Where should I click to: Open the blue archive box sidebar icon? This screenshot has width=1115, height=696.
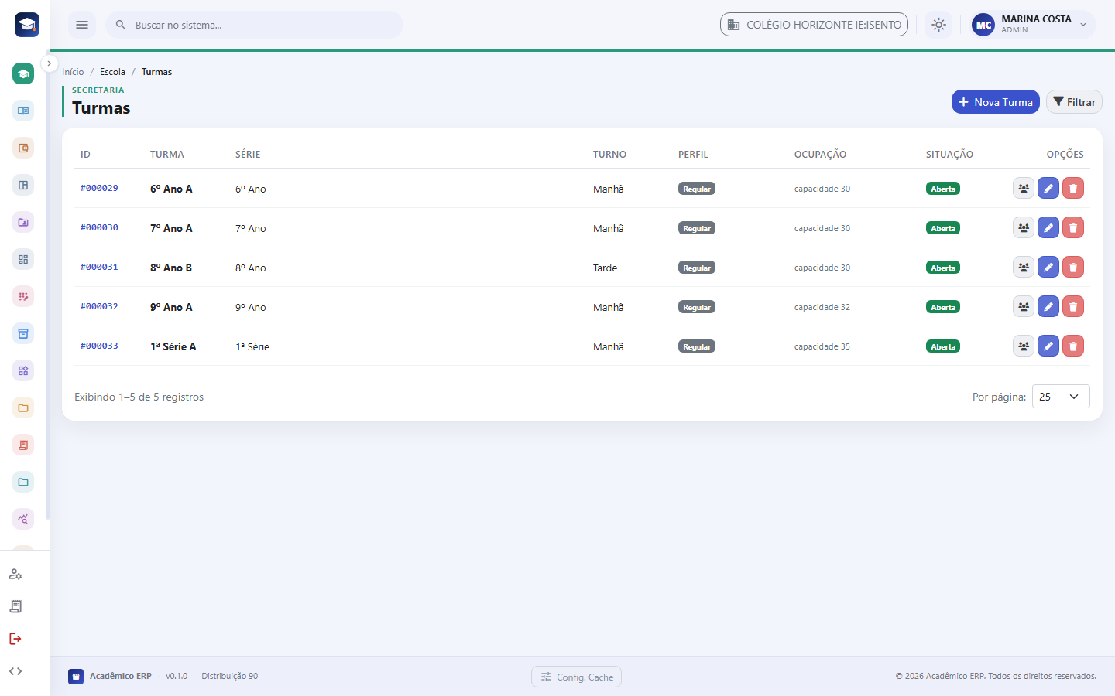23,333
